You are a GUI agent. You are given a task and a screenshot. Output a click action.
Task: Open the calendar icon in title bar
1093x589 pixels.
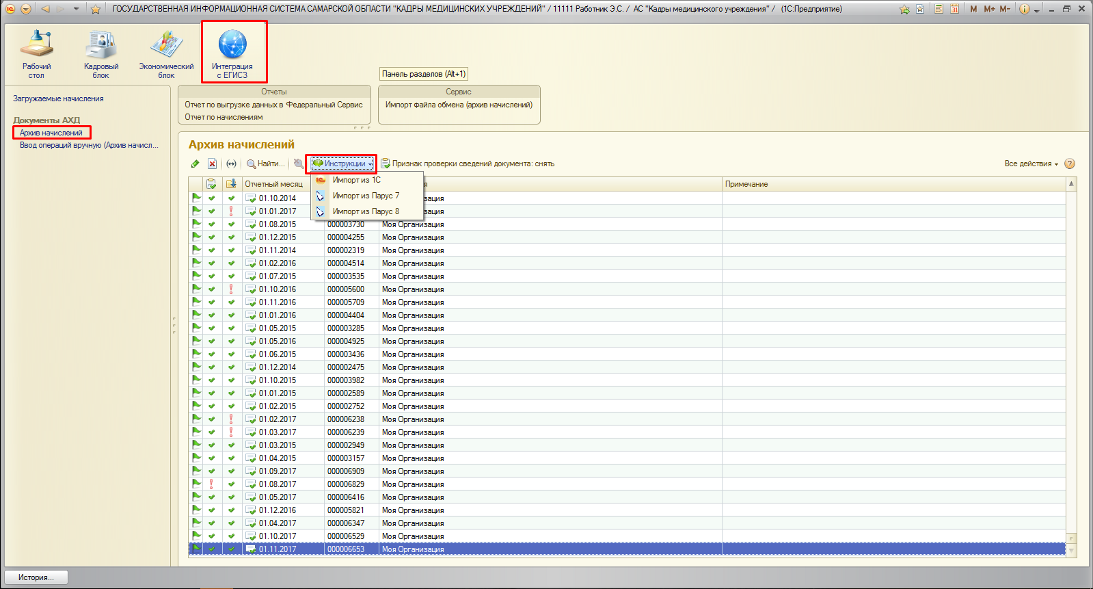point(954,9)
